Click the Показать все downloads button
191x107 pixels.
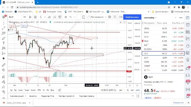[x=178, y=103]
